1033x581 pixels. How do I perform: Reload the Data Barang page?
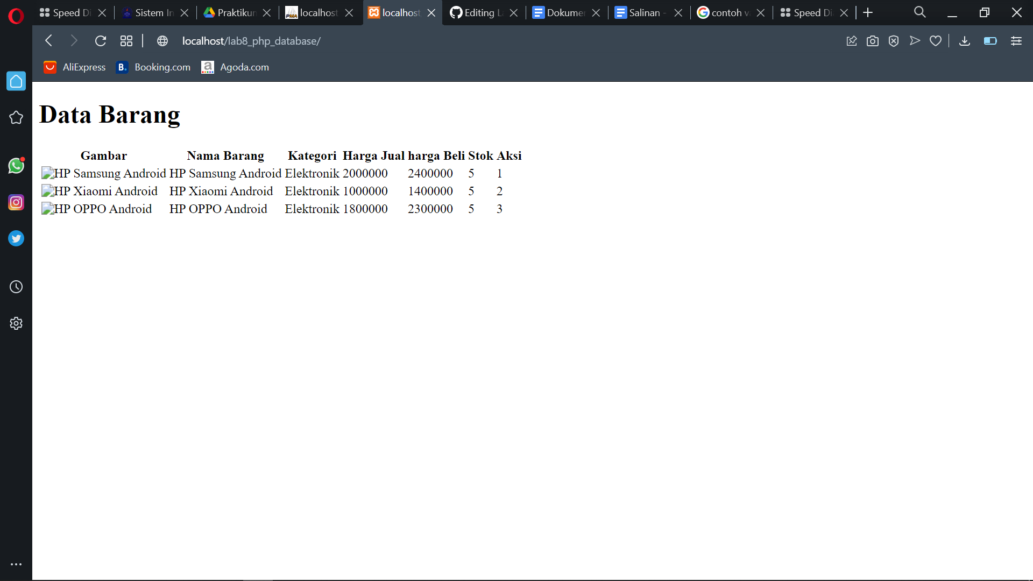[101, 40]
